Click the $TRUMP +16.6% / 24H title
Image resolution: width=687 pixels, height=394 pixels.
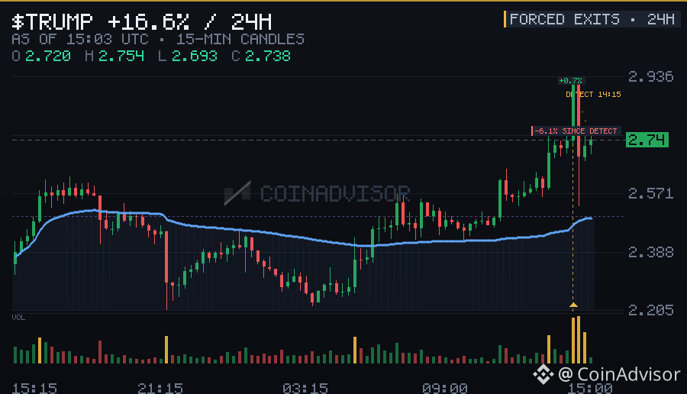141,21
